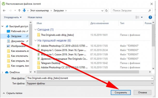Click file list vertical scroll-down arrow
Image resolution: width=158 pixels, height=98 pixels.
click(153, 69)
